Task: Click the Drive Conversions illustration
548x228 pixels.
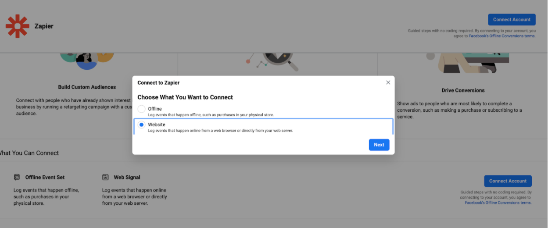Action: (x=468, y=63)
